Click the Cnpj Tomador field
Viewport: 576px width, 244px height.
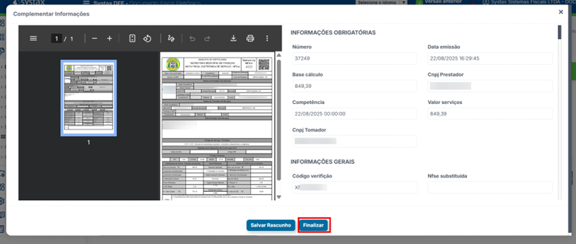pos(354,141)
